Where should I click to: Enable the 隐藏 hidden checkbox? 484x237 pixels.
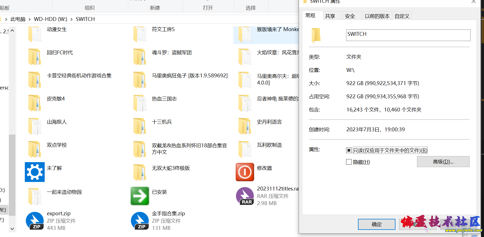[x=349, y=162]
